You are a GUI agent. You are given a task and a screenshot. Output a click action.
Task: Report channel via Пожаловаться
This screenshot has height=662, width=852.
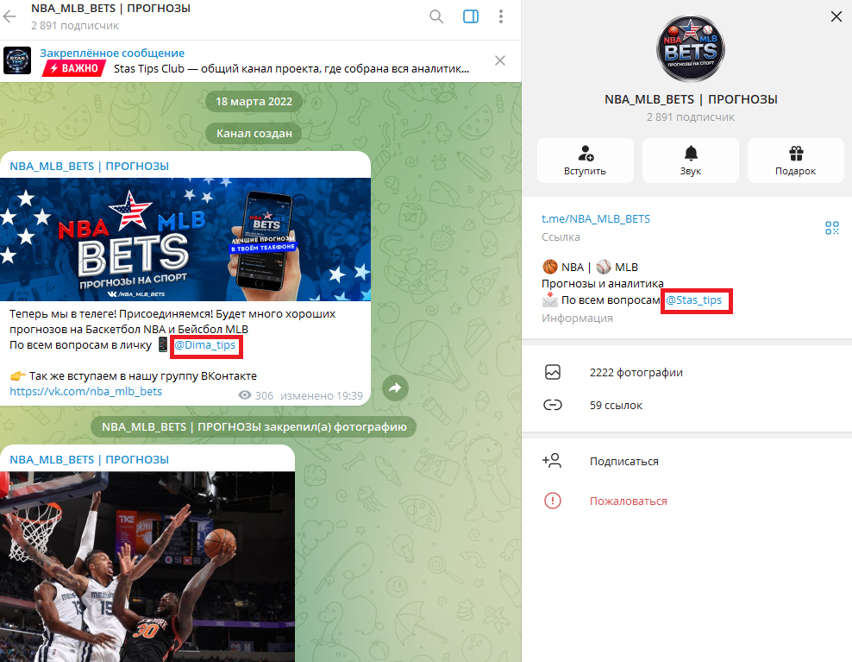686,501
